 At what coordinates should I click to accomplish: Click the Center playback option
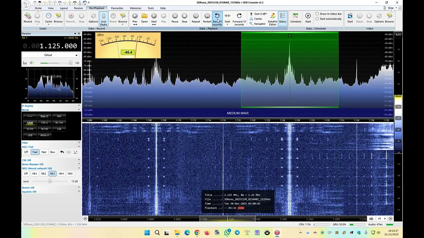(256, 19)
